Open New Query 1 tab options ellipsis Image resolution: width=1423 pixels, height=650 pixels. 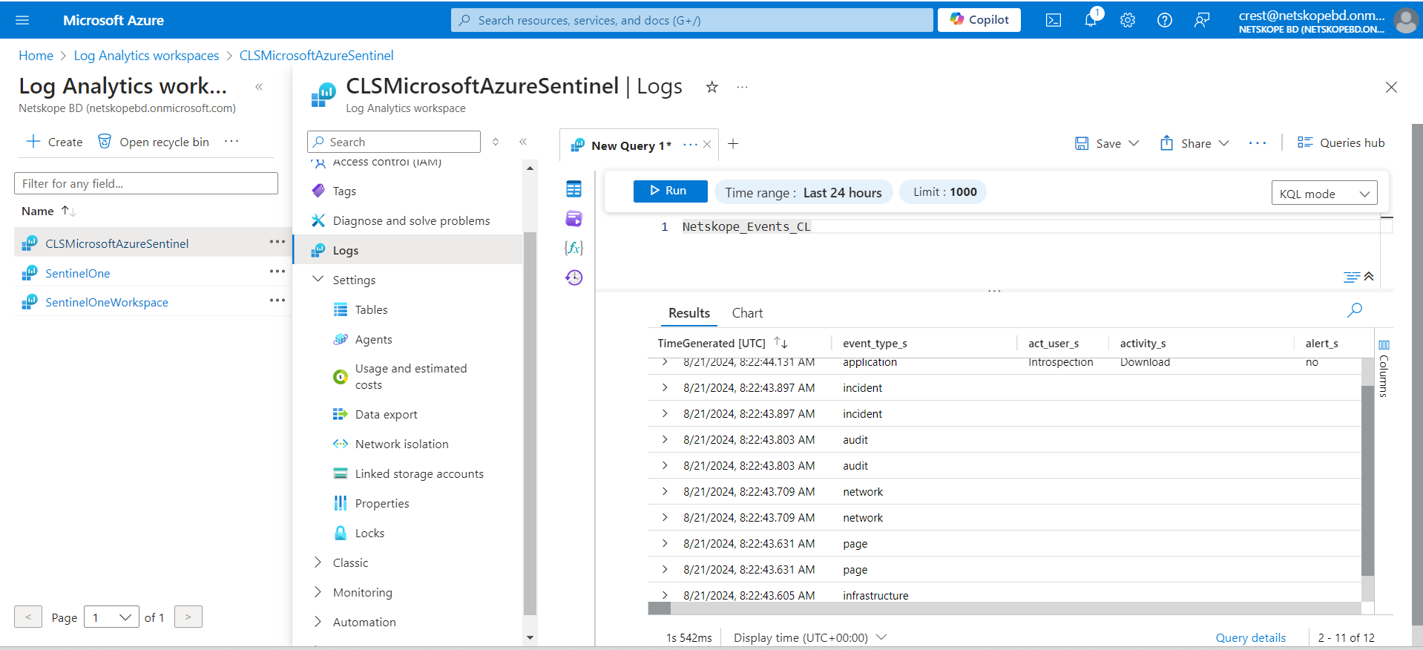(x=690, y=145)
